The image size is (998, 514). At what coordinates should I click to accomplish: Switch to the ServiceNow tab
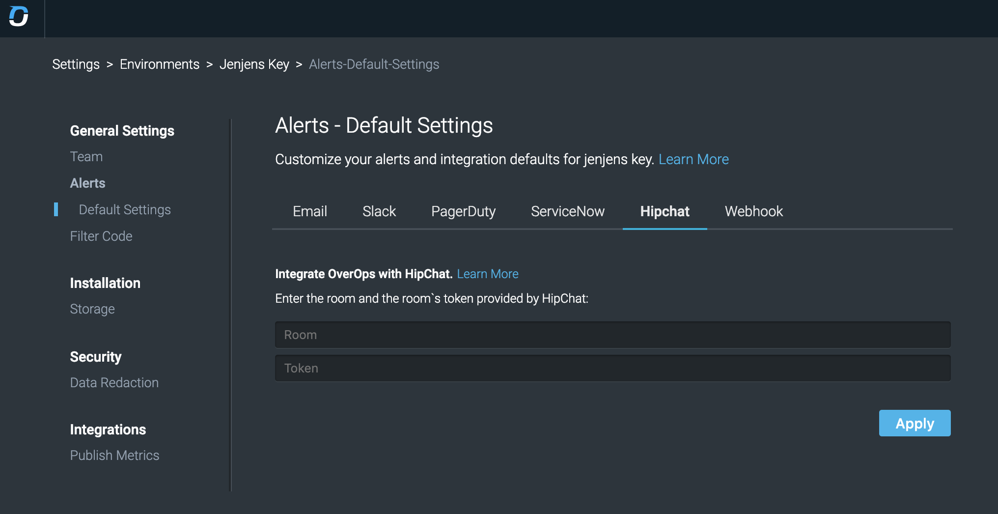[x=568, y=211]
